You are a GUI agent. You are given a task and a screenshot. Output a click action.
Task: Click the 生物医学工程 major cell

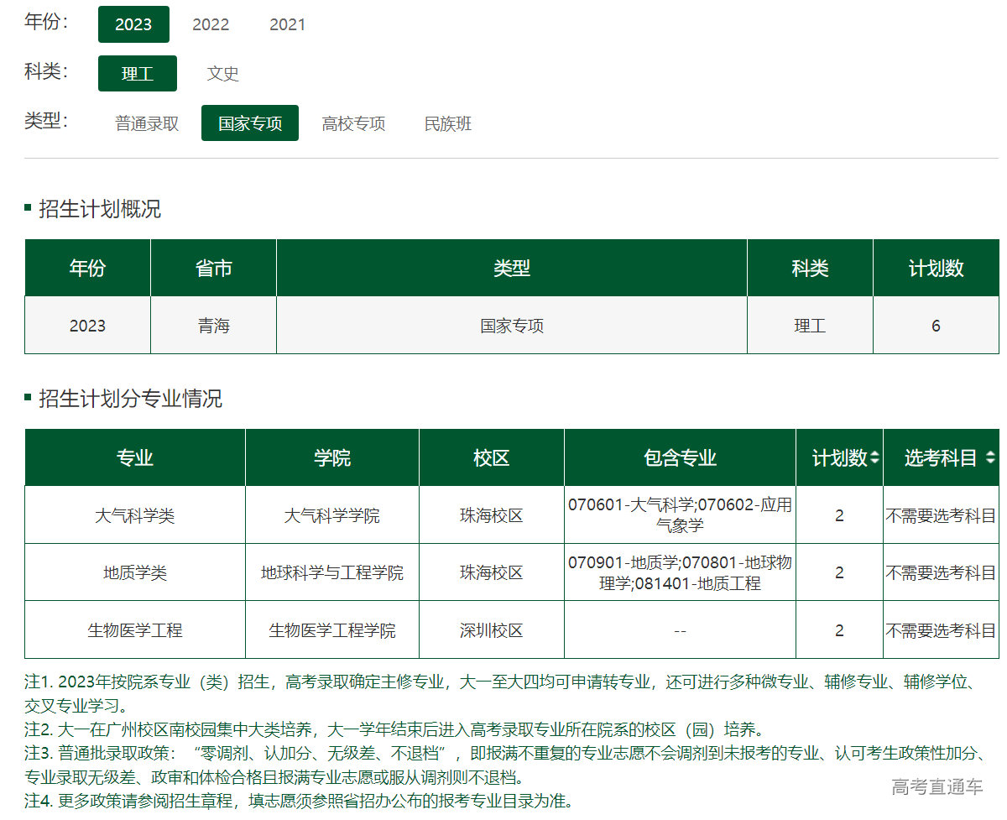click(x=135, y=630)
